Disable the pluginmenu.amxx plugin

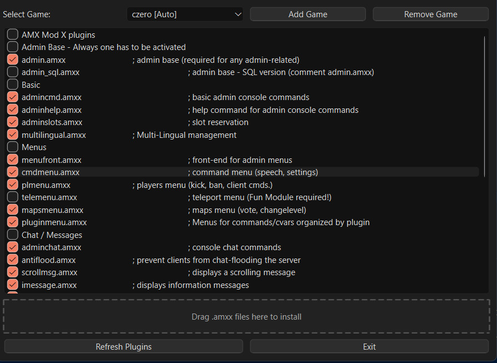[12, 222]
